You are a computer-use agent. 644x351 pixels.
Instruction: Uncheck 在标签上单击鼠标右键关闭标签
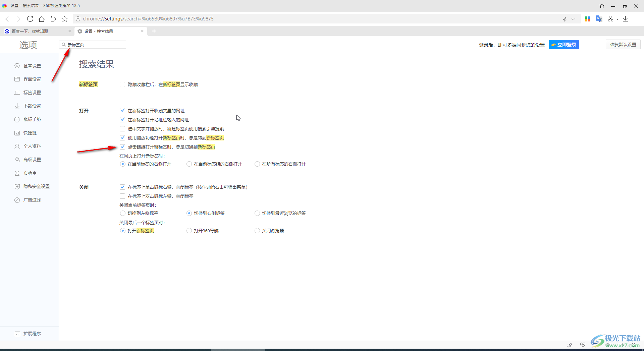pos(122,187)
